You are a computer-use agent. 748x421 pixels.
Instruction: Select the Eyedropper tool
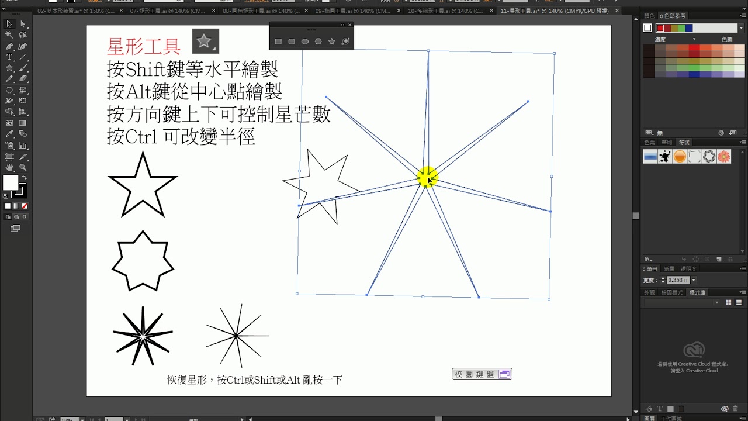pos(9,134)
